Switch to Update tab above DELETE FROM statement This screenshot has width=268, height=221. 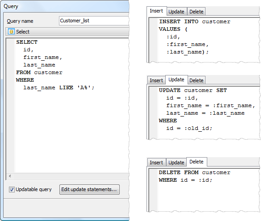(x=176, y=163)
